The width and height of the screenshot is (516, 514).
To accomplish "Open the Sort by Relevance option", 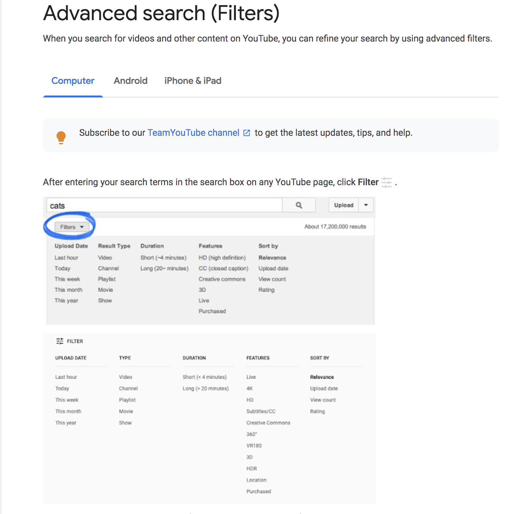I will pos(272,257).
